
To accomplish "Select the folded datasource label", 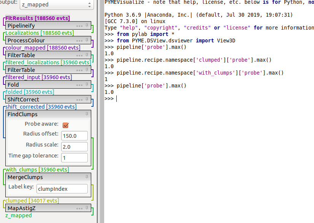I will (30, 92).
